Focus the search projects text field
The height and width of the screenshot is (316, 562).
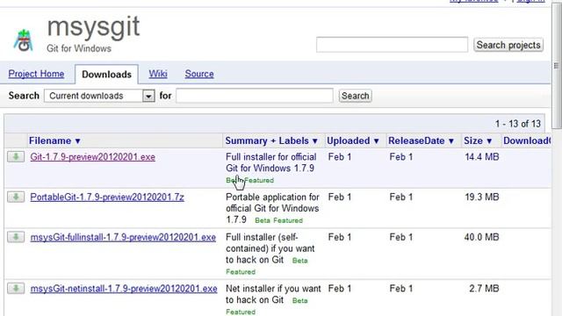(x=392, y=45)
